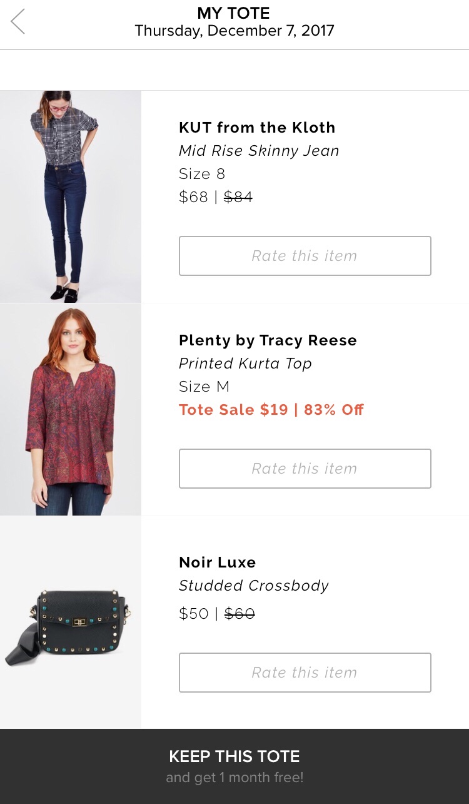This screenshot has height=804, width=469.
Task: Open the kurta top product photo
Action: (71, 409)
